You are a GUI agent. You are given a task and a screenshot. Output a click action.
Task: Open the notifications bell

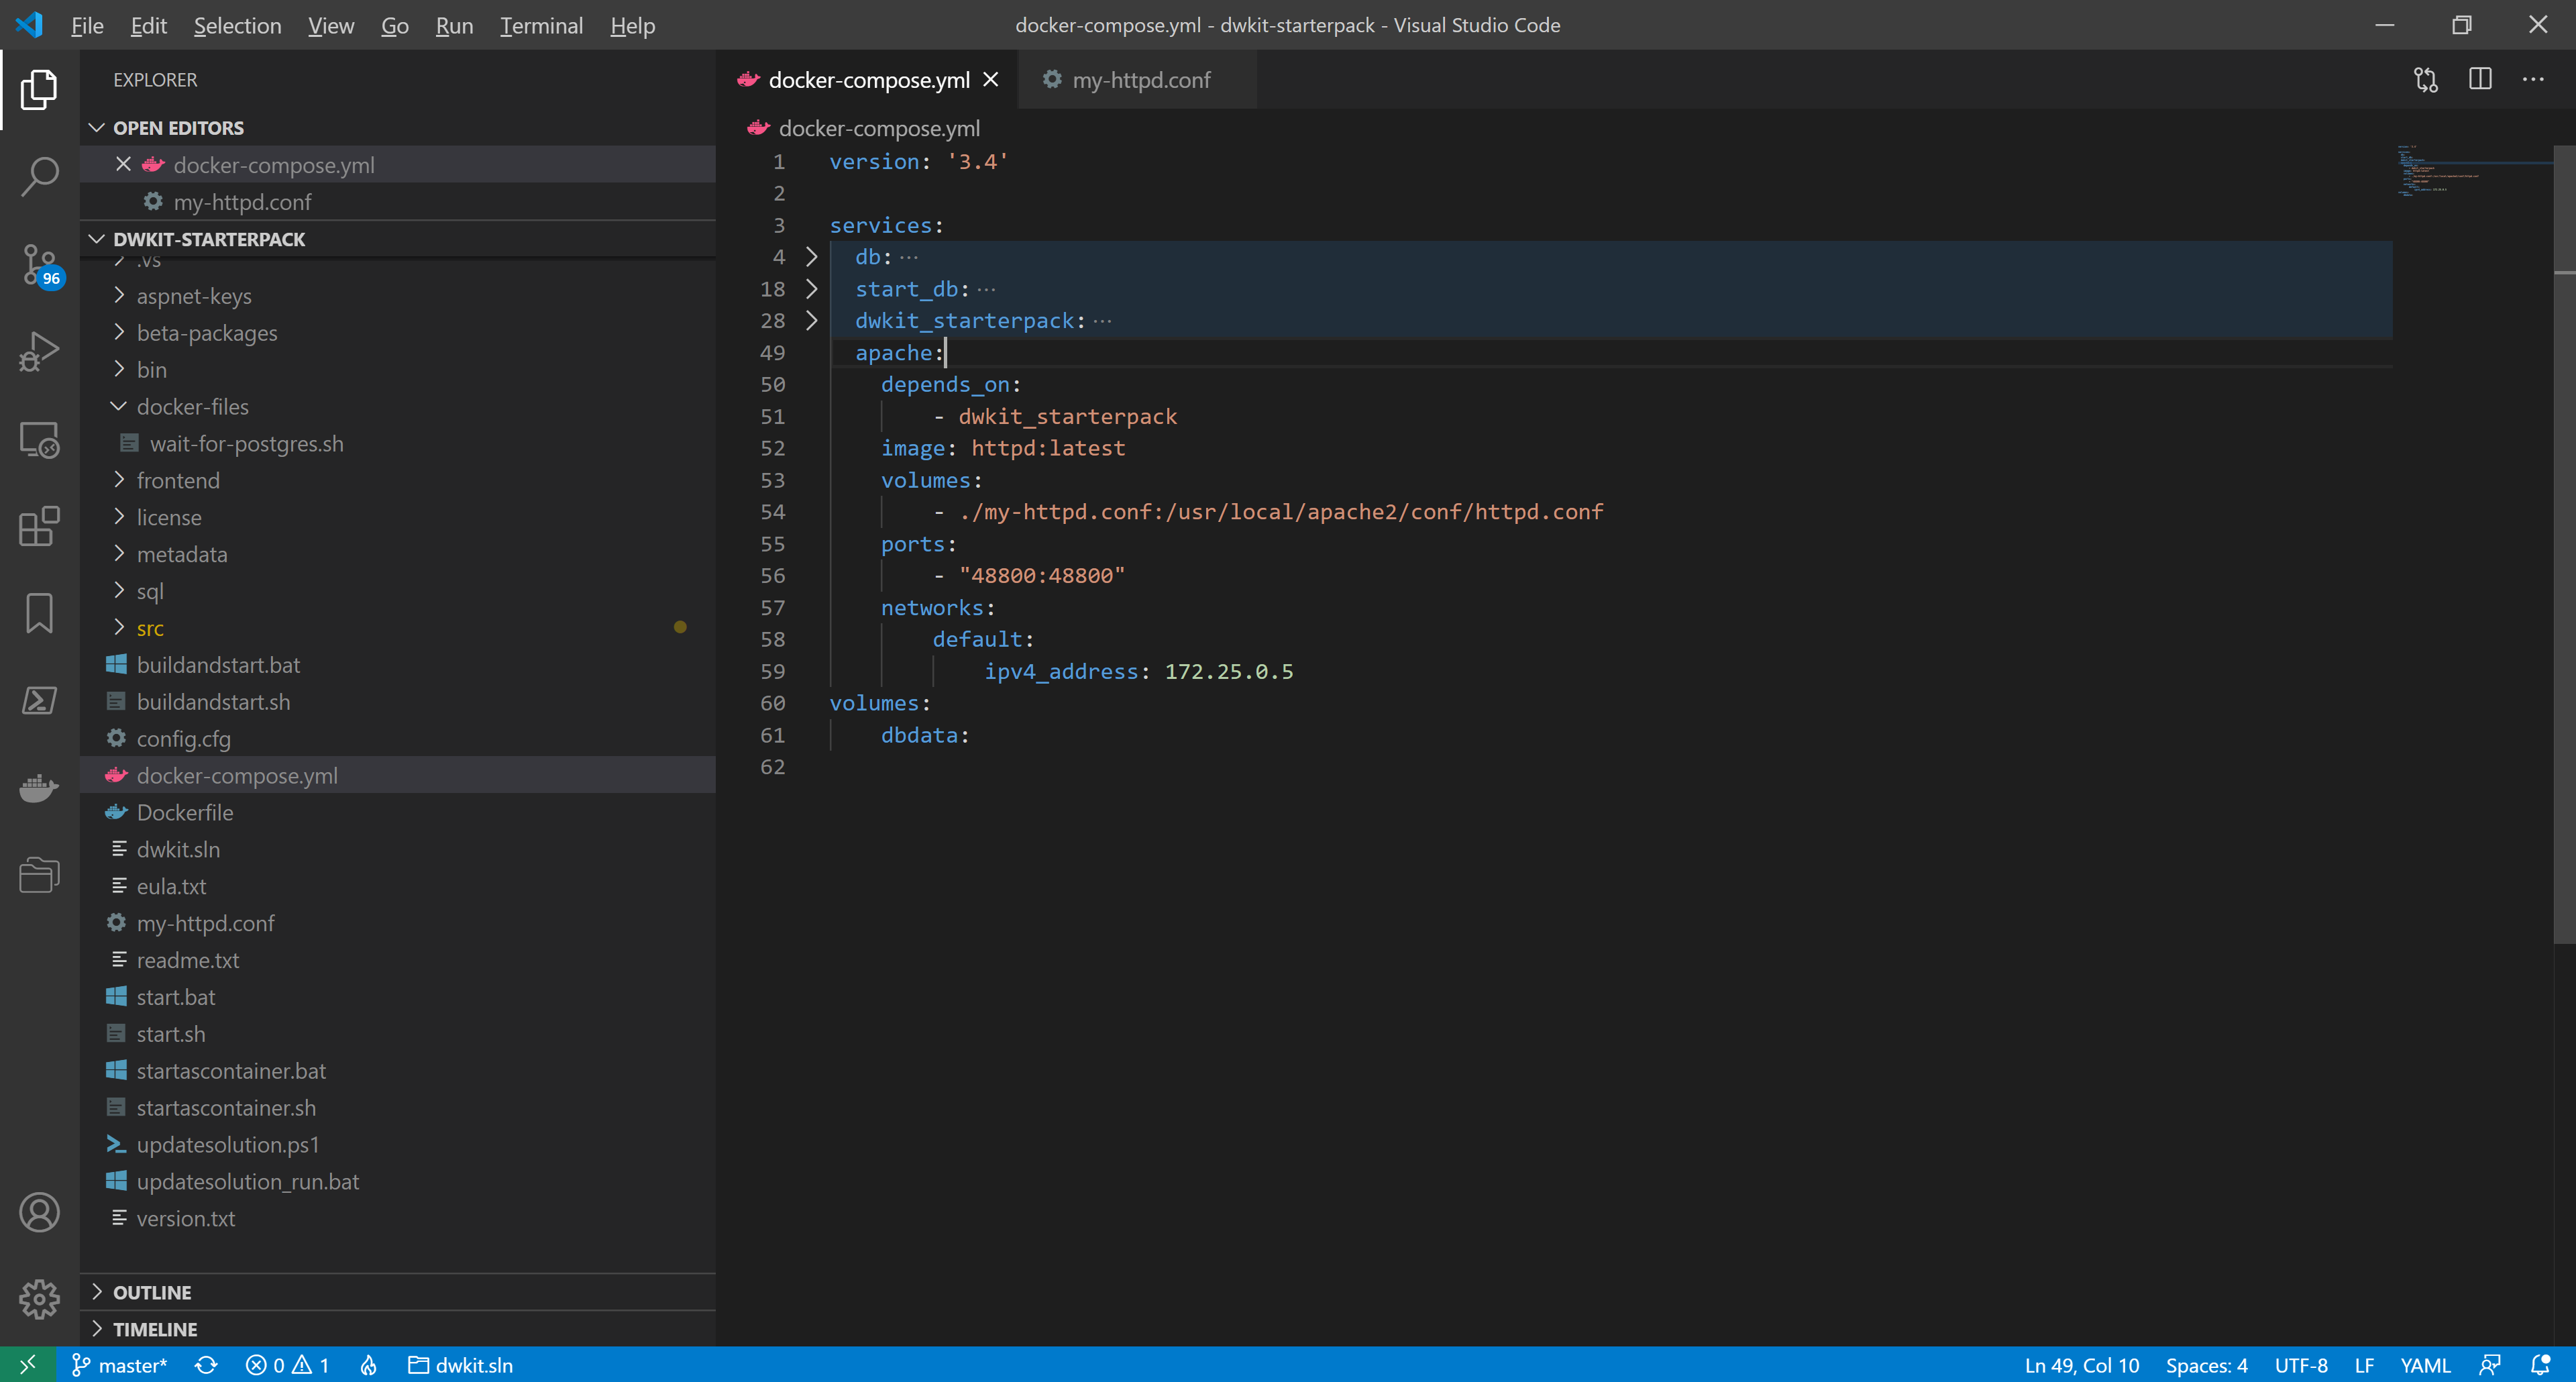click(2540, 1365)
